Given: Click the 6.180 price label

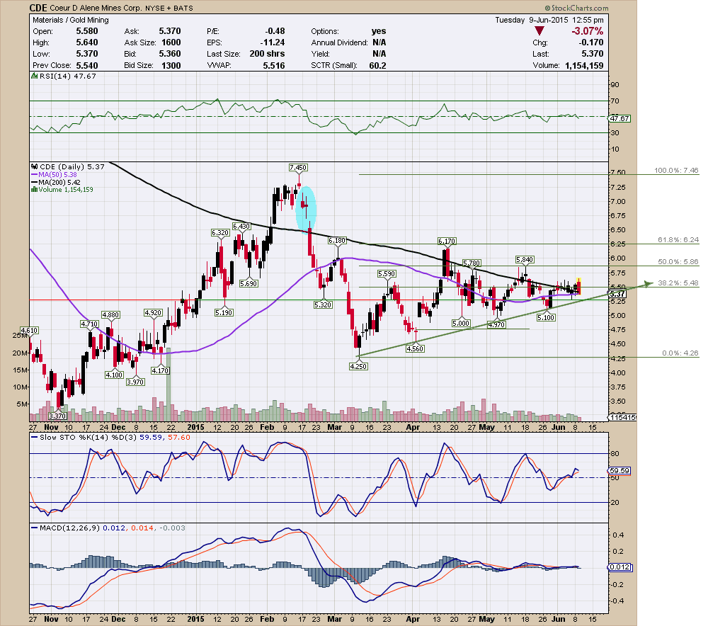Looking at the screenshot, I should [x=337, y=241].
